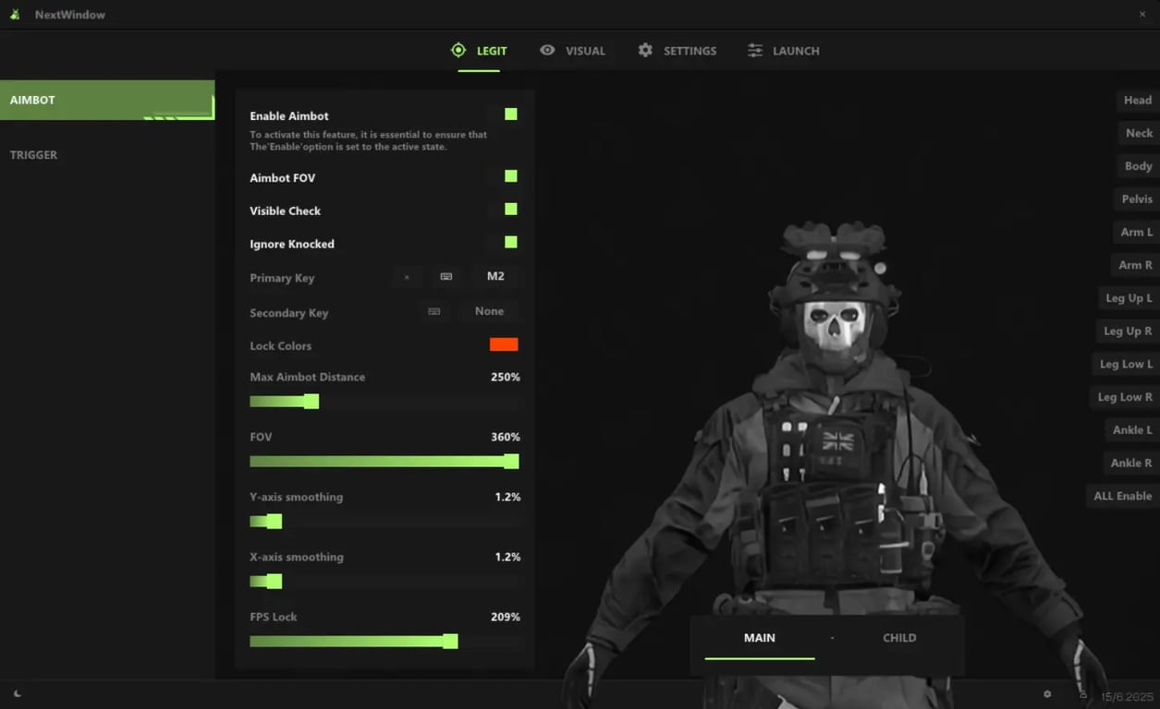Toggle the Ignore Knocked checkbox
Image resolution: width=1160 pixels, height=709 pixels.
pos(510,243)
